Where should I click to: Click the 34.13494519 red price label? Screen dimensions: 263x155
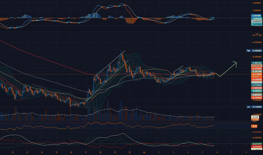[257, 98]
